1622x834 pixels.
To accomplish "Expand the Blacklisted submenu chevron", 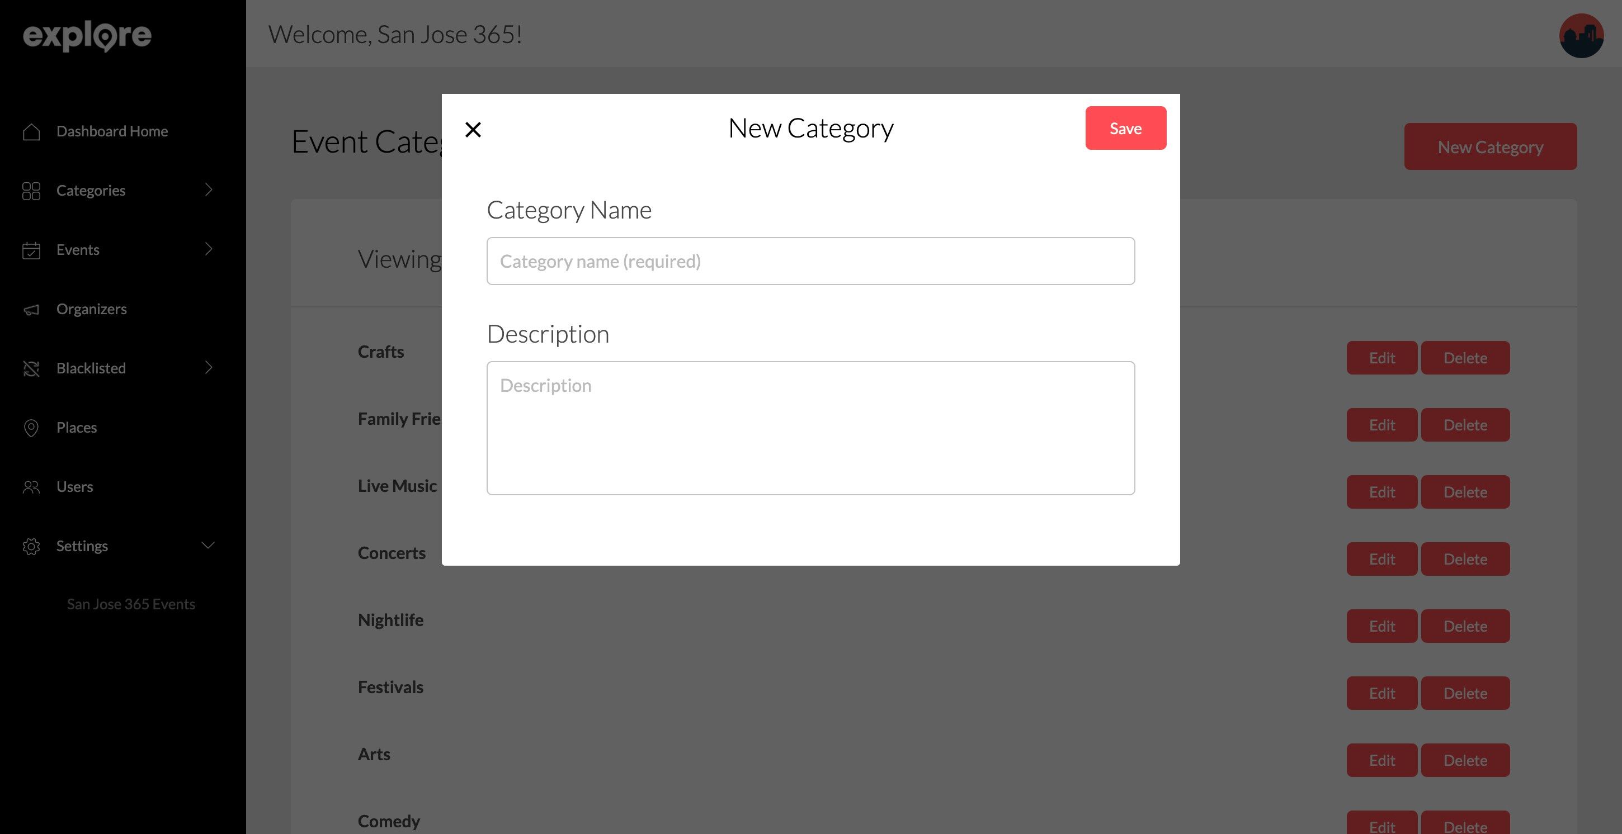I will pos(209,367).
